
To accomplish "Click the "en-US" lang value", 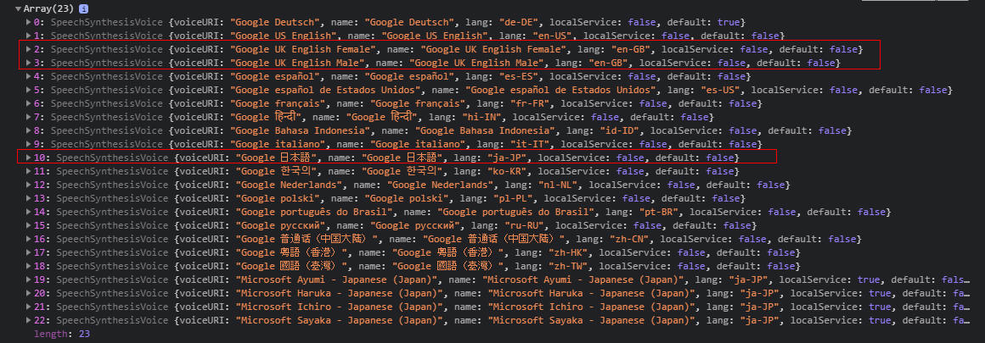I will [x=551, y=36].
